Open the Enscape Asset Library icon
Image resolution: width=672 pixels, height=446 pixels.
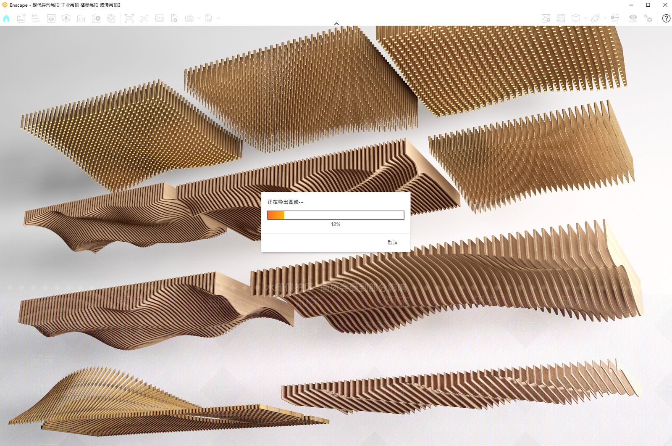coord(96,18)
